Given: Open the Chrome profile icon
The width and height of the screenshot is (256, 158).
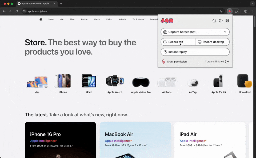Looking at the screenshot, I should tap(246, 11).
